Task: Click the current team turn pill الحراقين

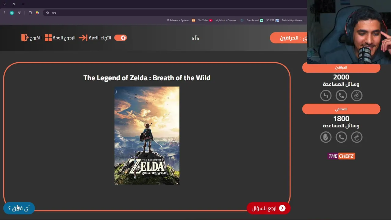Action: [288, 38]
